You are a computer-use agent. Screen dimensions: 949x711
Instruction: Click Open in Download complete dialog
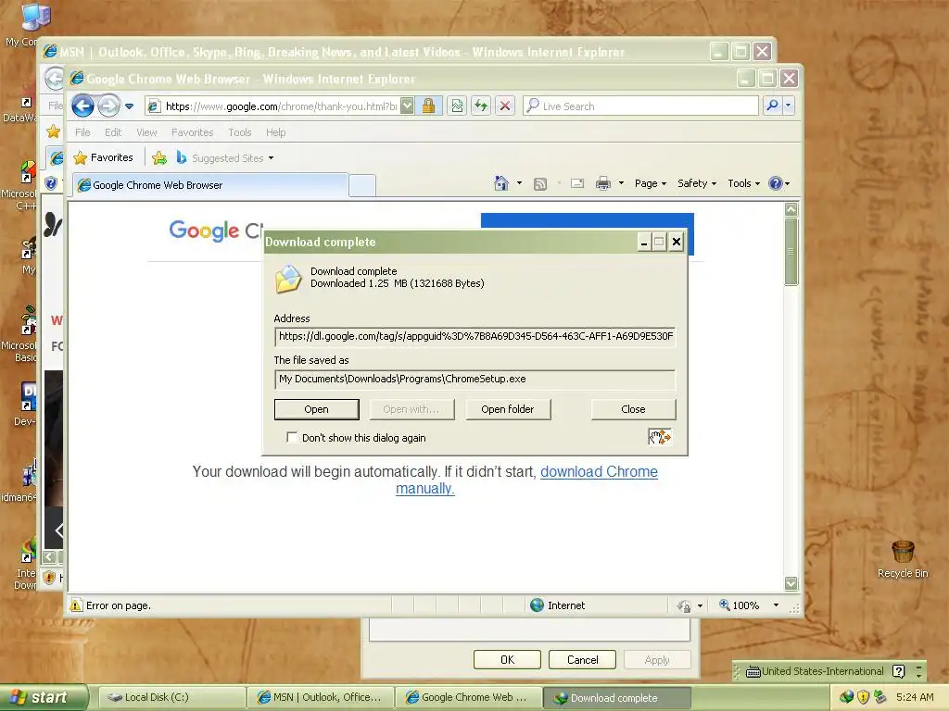pyautogui.click(x=317, y=409)
